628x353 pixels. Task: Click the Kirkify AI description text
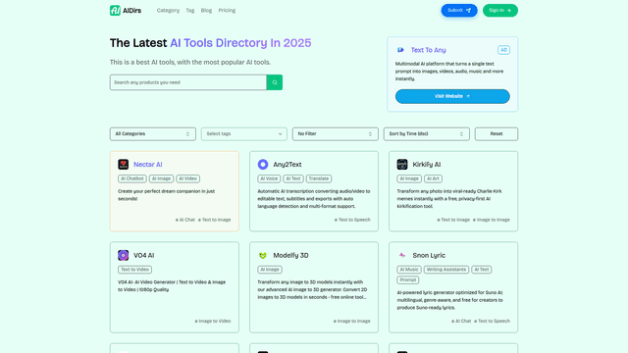(449, 199)
